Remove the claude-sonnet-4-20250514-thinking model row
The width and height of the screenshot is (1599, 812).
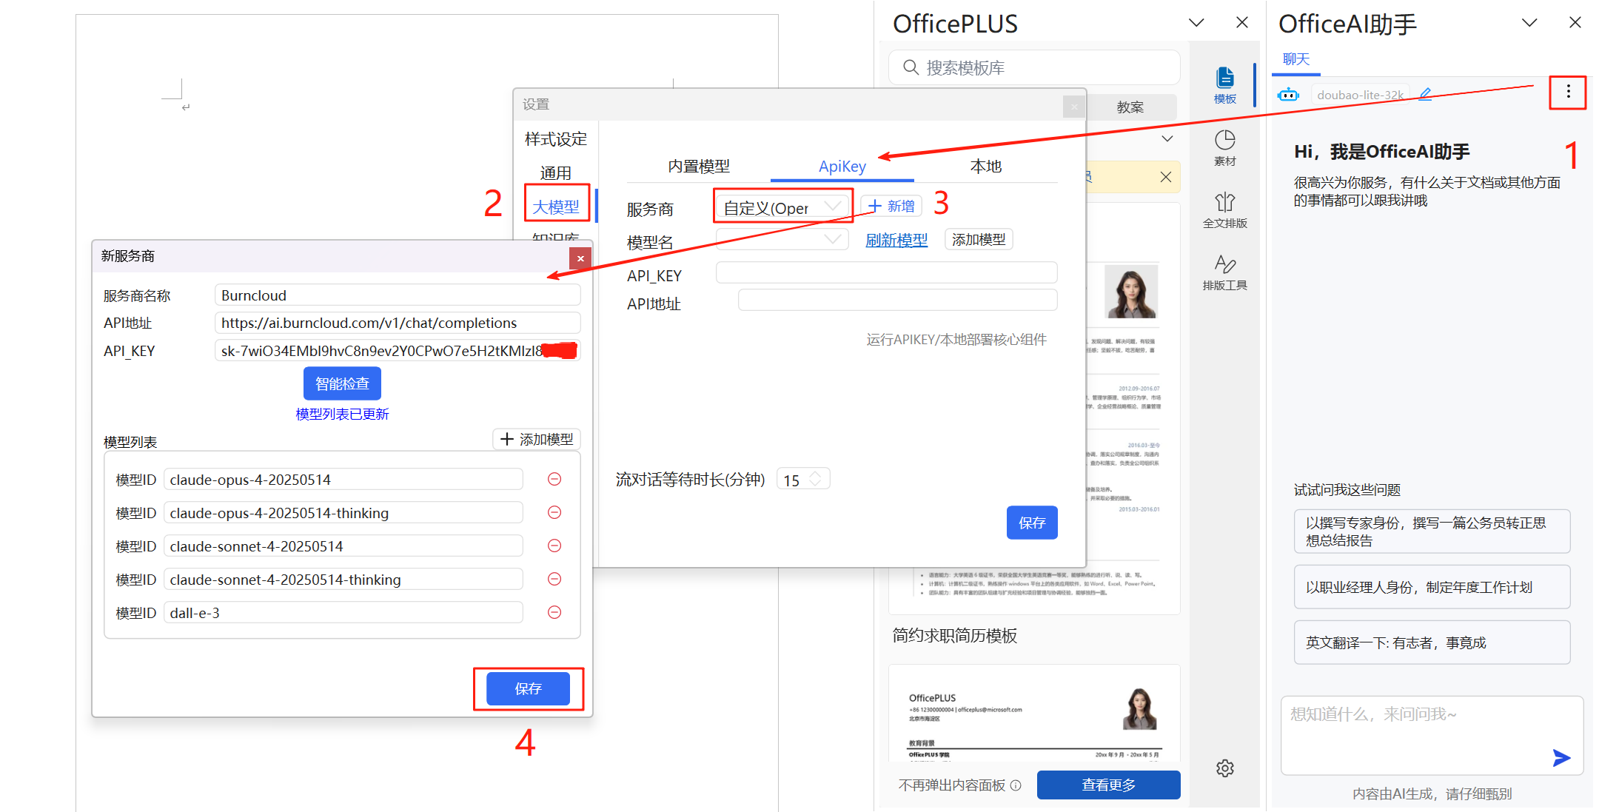click(554, 579)
